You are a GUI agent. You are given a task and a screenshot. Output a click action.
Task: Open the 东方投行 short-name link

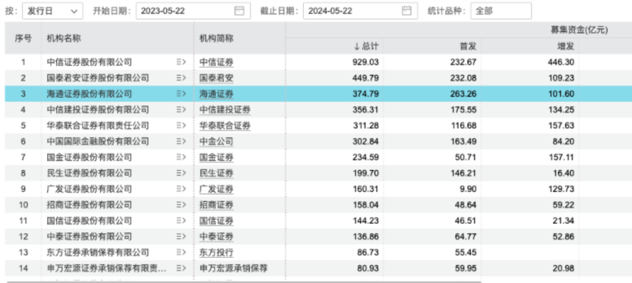(217, 253)
